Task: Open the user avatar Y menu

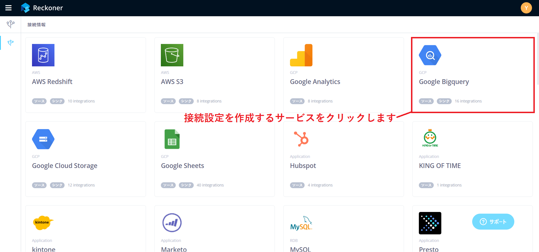Action: [526, 8]
